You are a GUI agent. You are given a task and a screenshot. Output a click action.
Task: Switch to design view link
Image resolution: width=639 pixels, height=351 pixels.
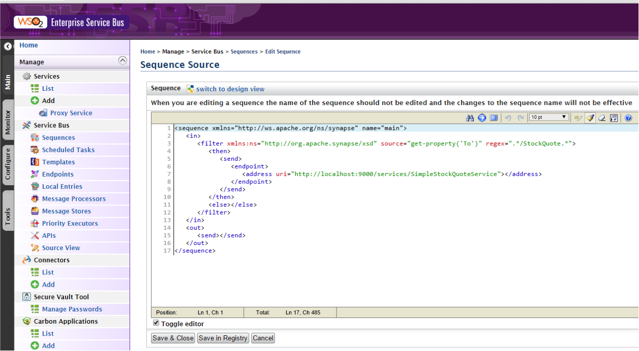click(x=230, y=89)
